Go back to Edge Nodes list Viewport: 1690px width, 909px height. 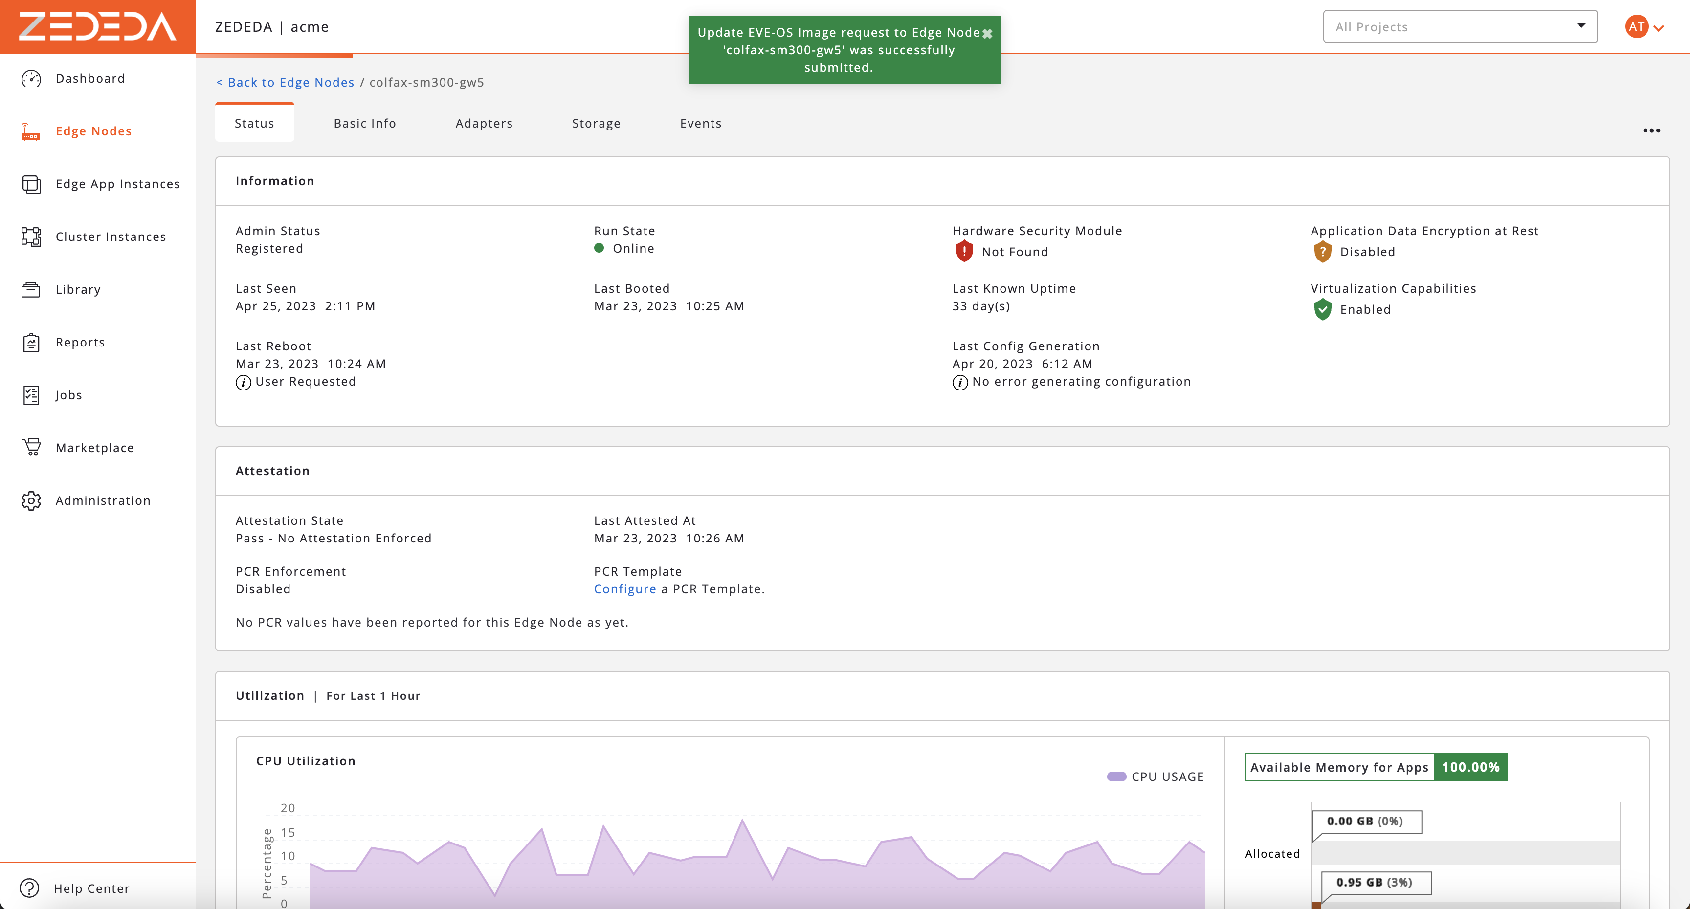[285, 82]
